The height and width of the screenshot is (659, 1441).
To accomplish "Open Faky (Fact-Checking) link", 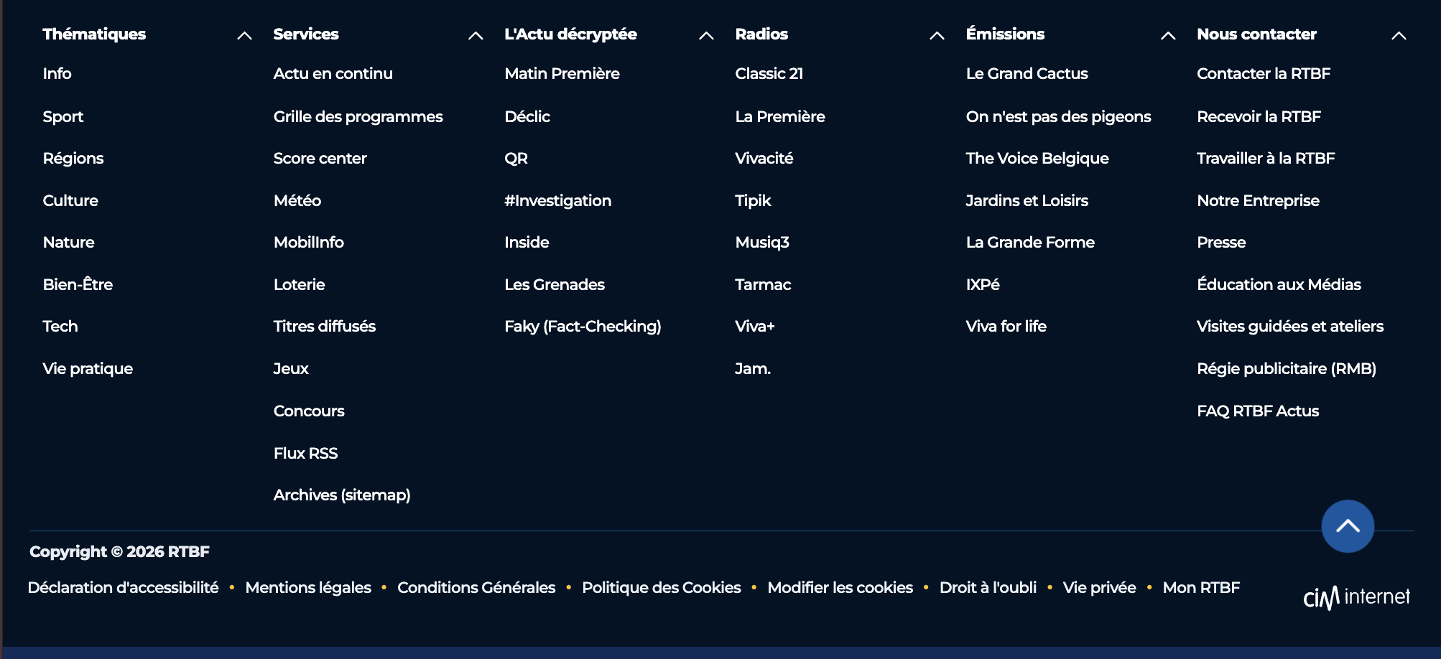I will coord(583,326).
